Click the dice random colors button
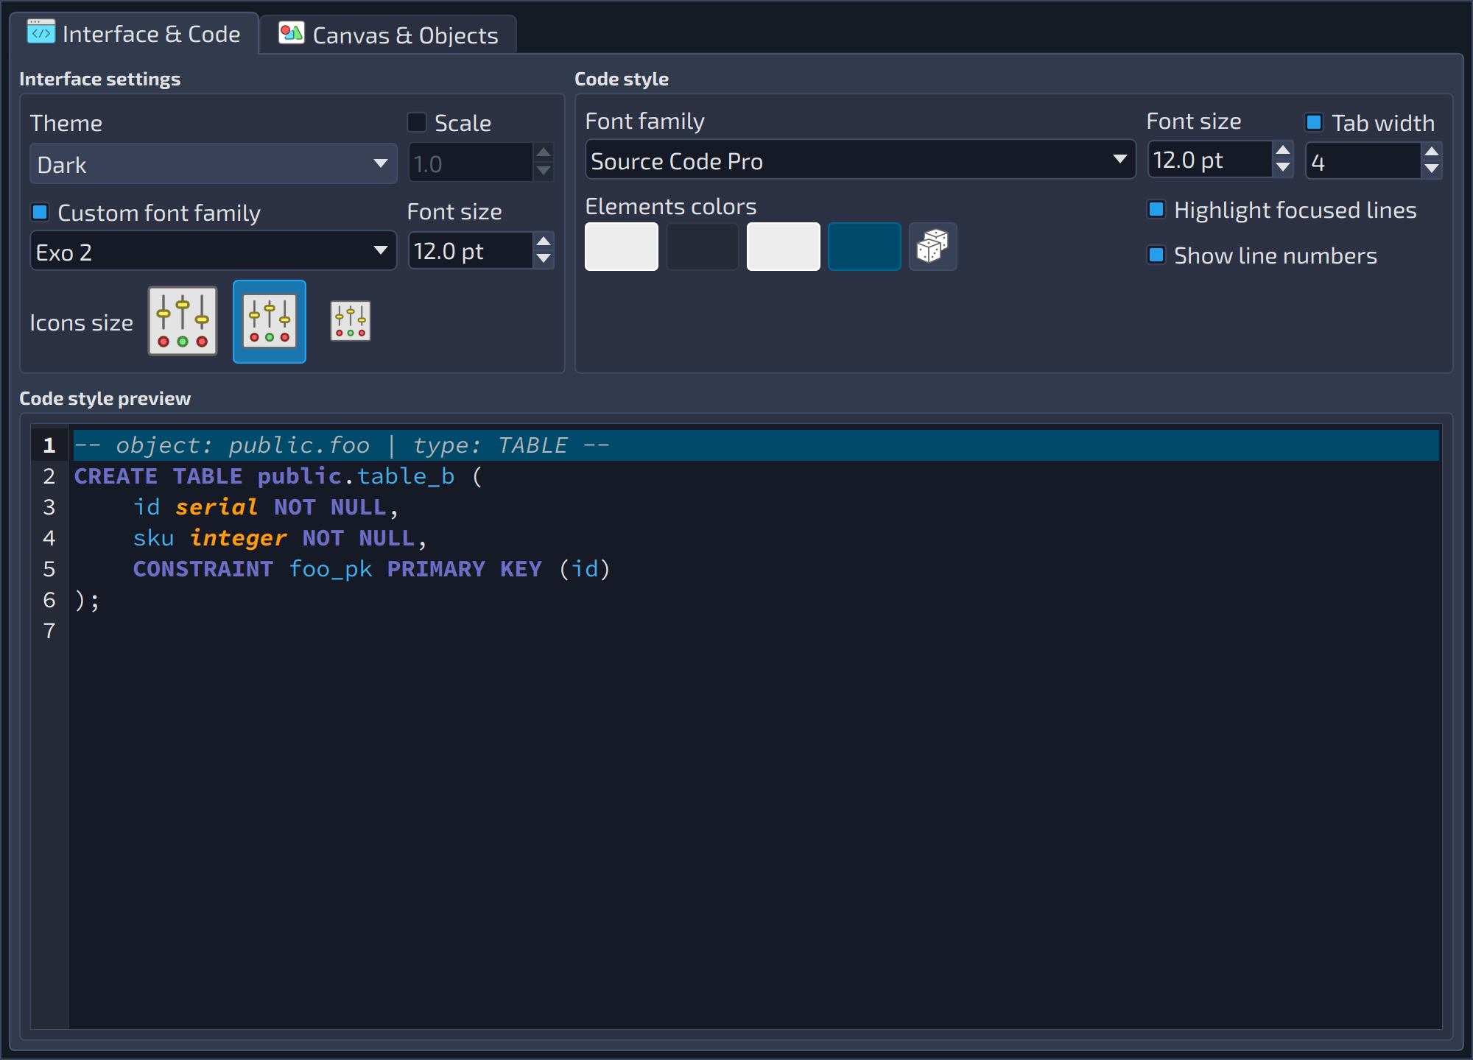This screenshot has height=1060, width=1473. (932, 247)
